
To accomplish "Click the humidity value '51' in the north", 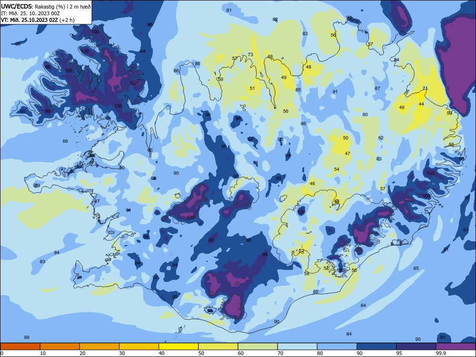I will 252,89.
